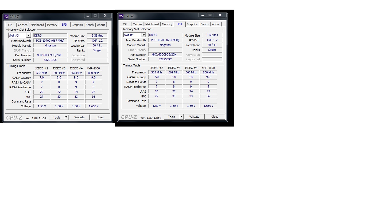Expand the Slot #4 memory slot dropdown

143,35
